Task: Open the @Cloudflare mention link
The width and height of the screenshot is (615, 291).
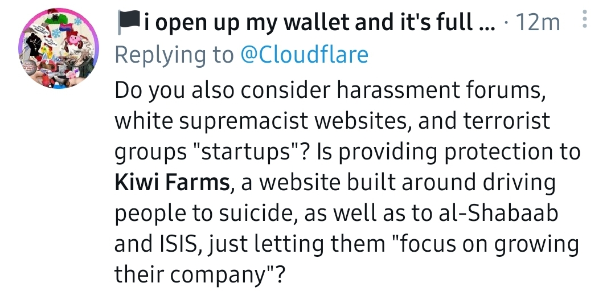Action: [304, 55]
